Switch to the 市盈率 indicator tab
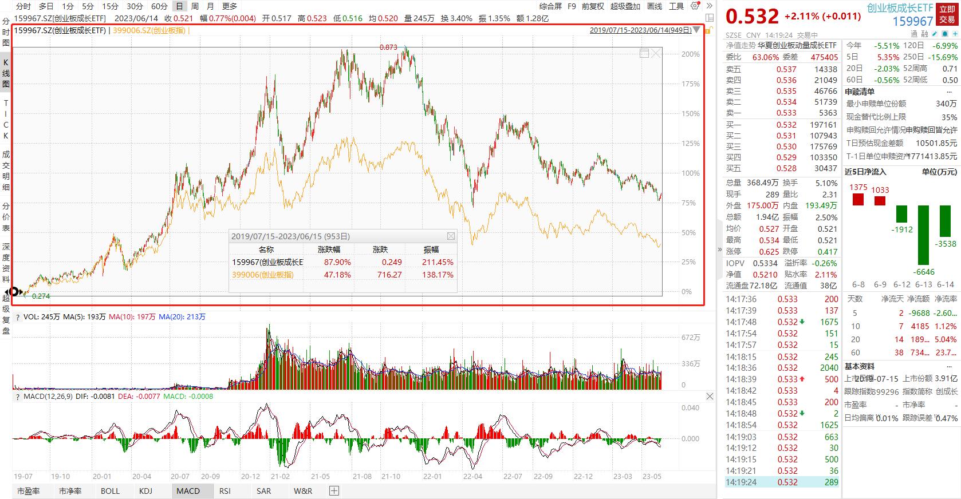Screen dimensions: 961x499 pyautogui.click(x=29, y=490)
